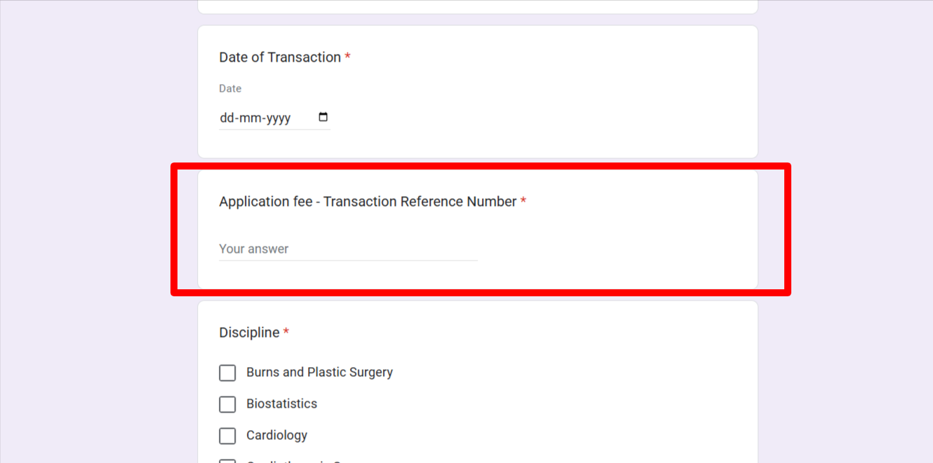Click the "Application fee - Transaction Reference Number" title

tap(368, 202)
